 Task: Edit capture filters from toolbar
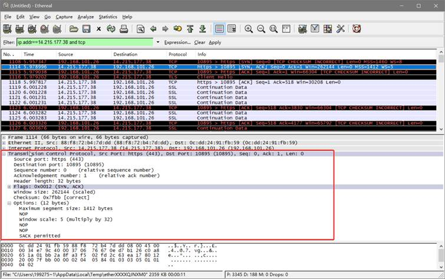click(302, 29)
